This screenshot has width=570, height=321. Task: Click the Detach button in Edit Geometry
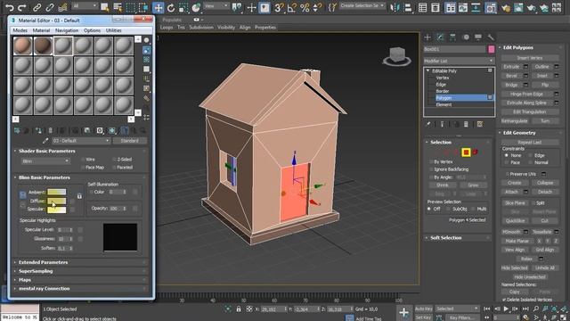click(544, 192)
